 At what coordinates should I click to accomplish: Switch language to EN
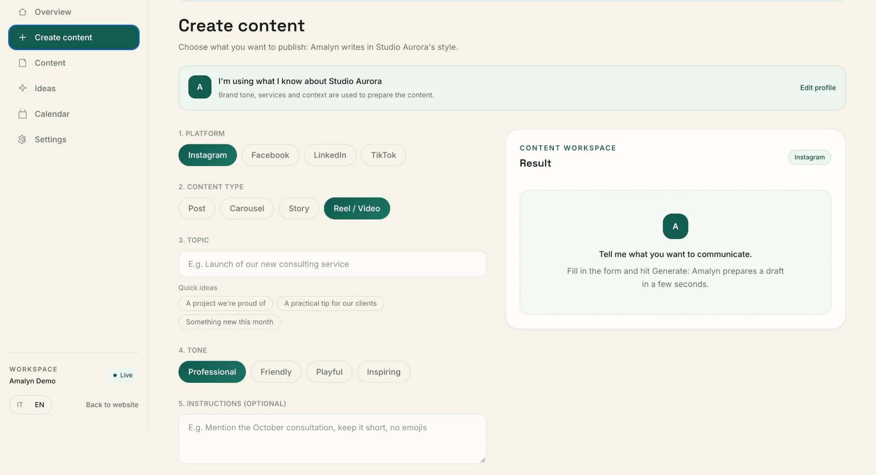(40, 405)
